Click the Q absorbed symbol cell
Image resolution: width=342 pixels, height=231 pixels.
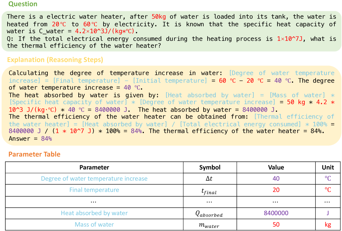coord(209,214)
